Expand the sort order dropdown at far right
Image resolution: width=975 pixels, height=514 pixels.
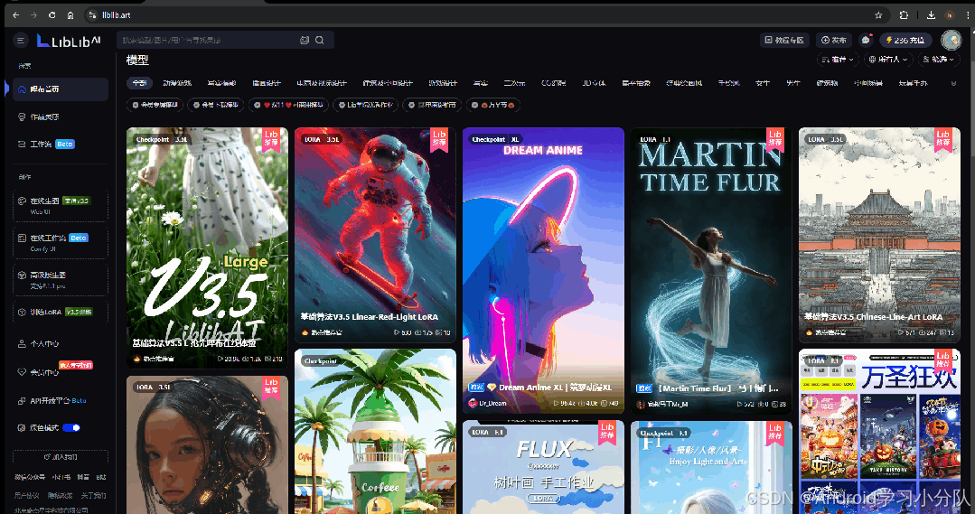[939, 59]
